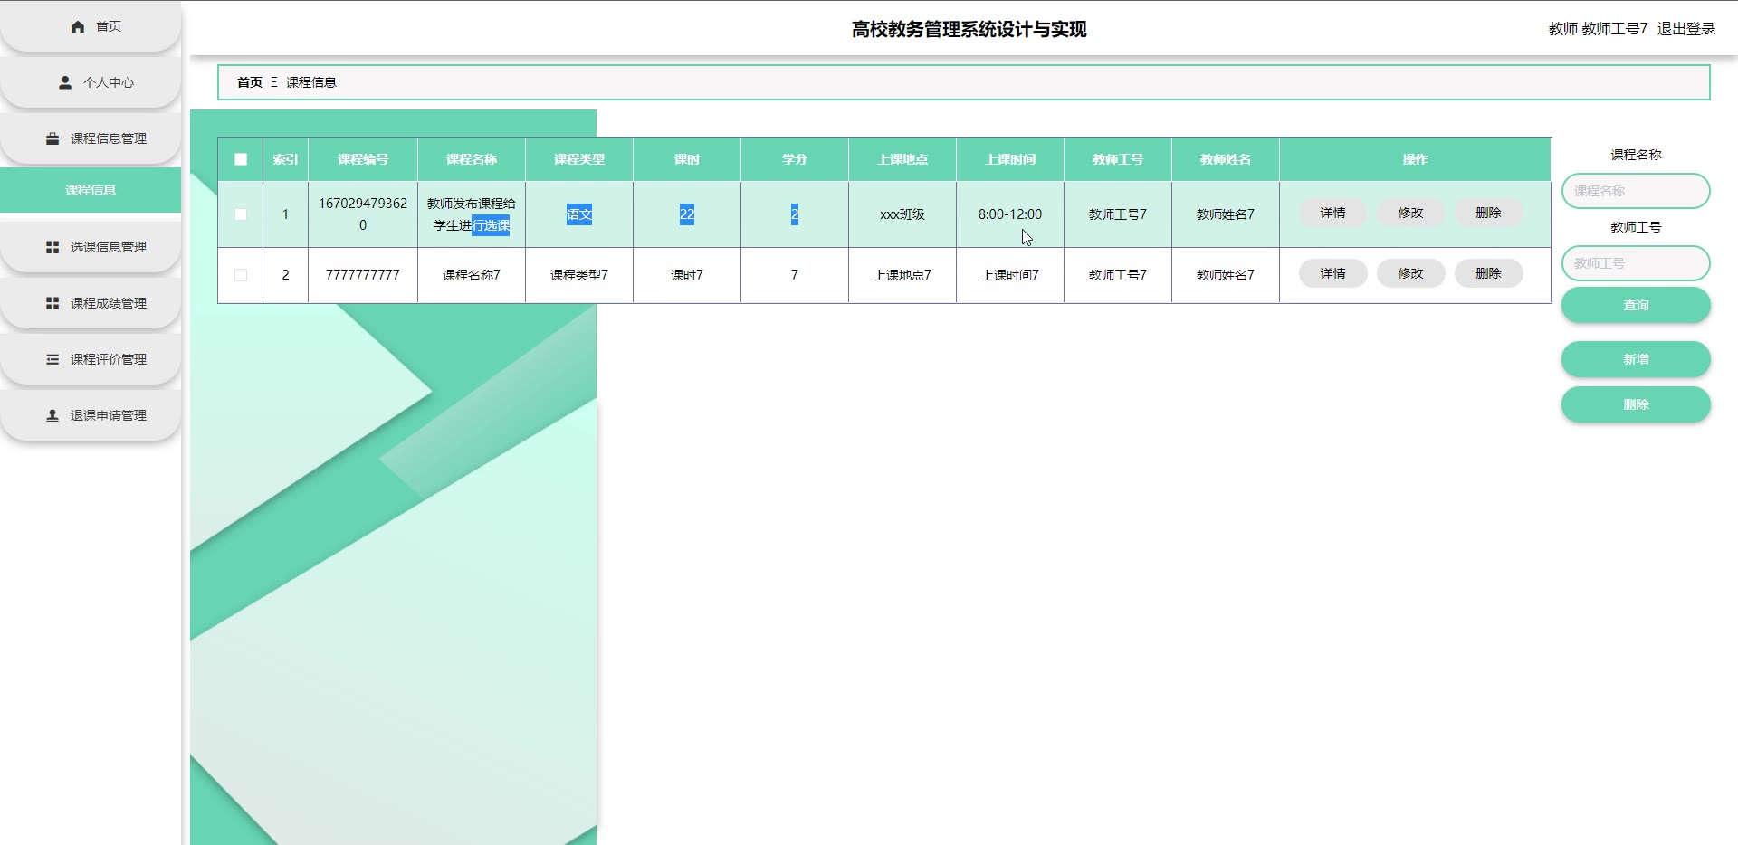
Task: Click 修改 for course 7777777777
Action: pos(1410,273)
